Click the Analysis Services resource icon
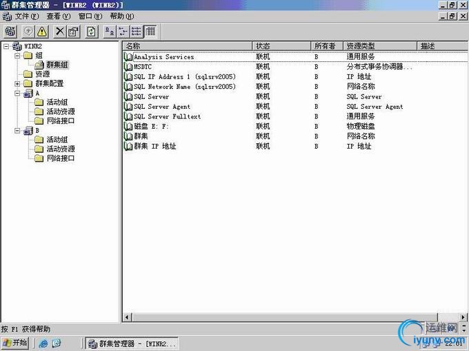Image resolution: width=469 pixels, height=351 pixels. click(128, 56)
